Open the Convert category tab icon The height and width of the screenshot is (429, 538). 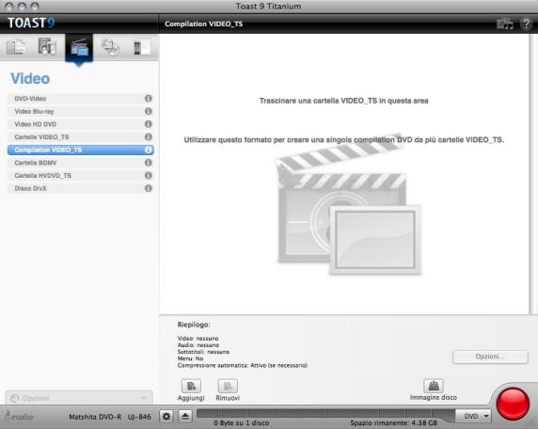coord(142,47)
